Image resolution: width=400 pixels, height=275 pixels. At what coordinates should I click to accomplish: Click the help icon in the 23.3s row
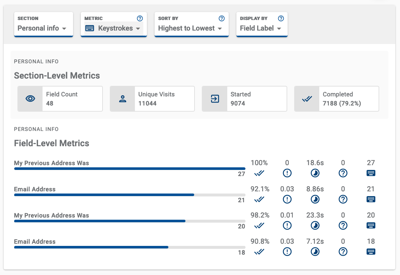tap(343, 226)
